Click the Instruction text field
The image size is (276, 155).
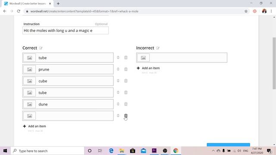tap(66, 31)
